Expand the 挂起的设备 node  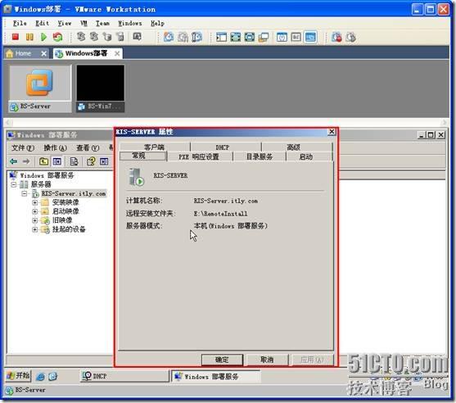pyautogui.click(x=35, y=229)
